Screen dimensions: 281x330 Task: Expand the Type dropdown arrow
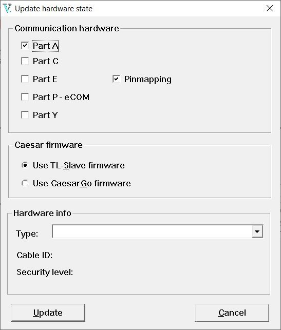click(x=257, y=231)
